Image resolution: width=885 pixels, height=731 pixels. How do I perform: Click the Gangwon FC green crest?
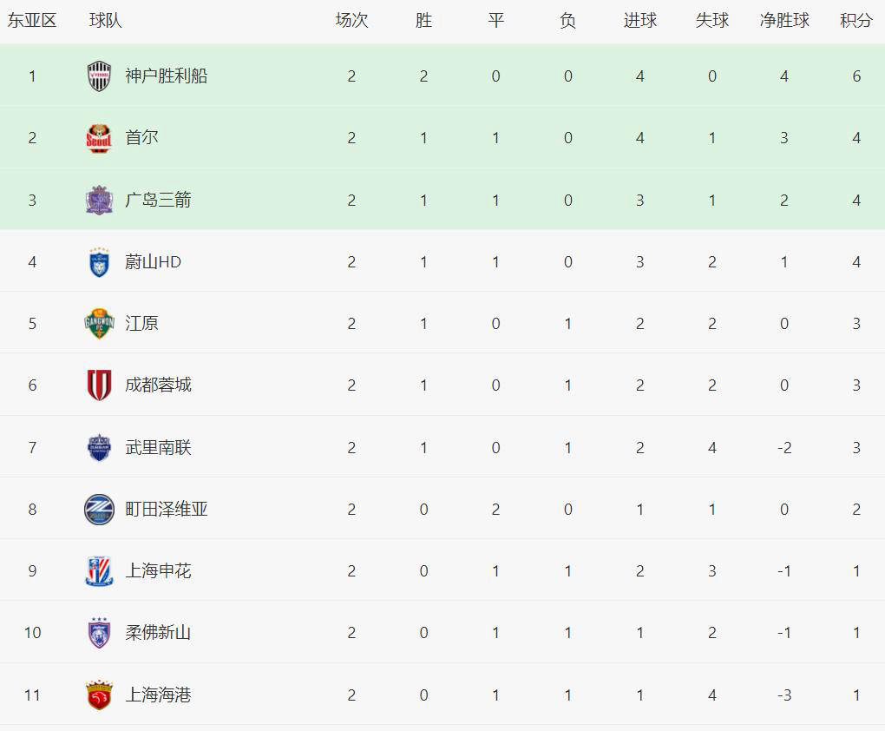coord(99,324)
